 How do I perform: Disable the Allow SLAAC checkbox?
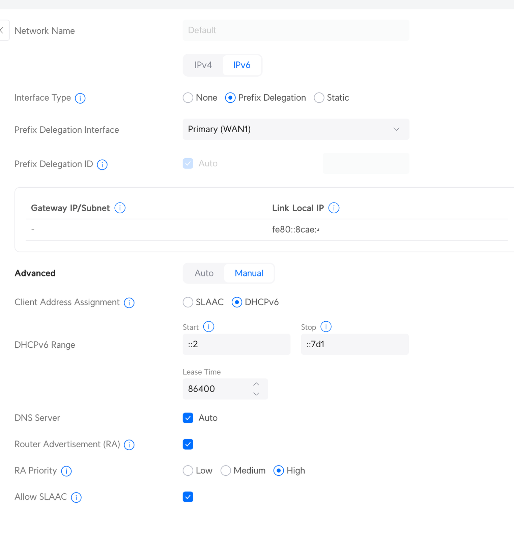pyautogui.click(x=188, y=497)
